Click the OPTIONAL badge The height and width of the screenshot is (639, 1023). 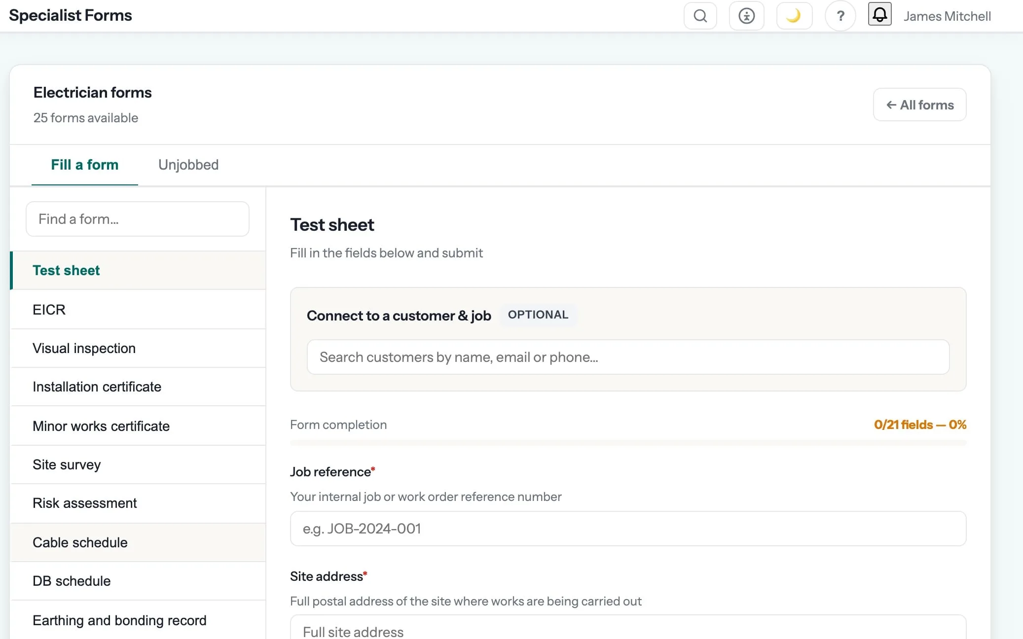point(538,315)
